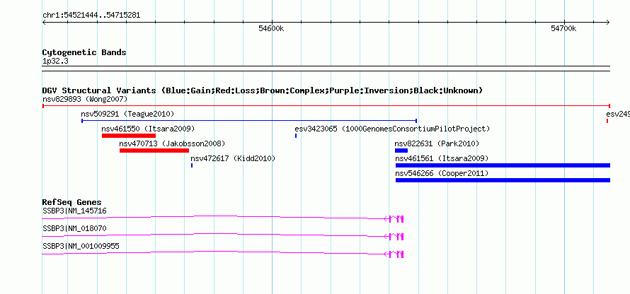This screenshot has width=630, height=294.
Task: Click the SSBP3|NM_145716 gene label
Action: tap(75, 211)
